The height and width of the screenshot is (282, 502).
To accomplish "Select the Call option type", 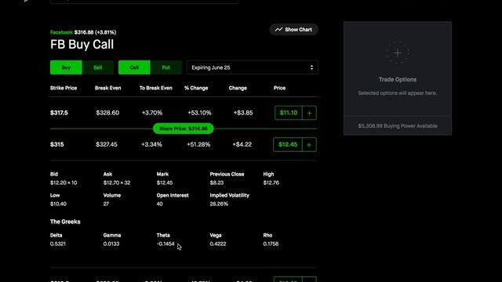I will [x=134, y=67].
